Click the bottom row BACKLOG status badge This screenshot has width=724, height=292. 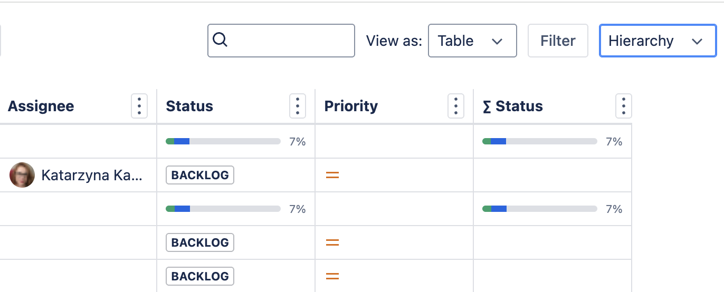(200, 276)
